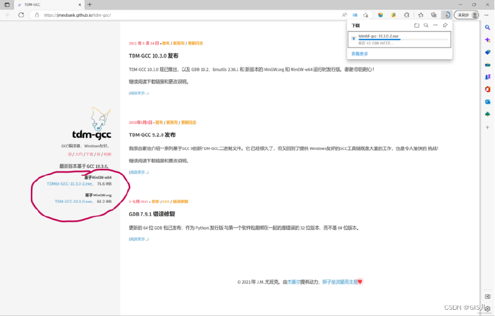The image size is (495, 316).
Task: Click 捐 donate navigation link
Action: (98, 154)
